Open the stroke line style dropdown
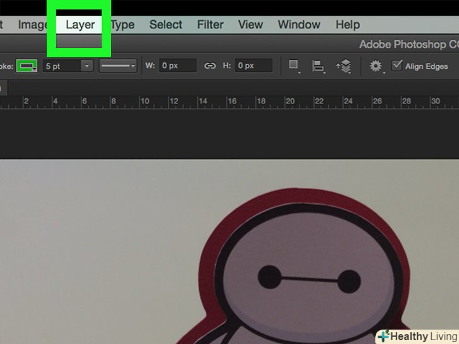This screenshot has height=344, width=459. pos(119,66)
